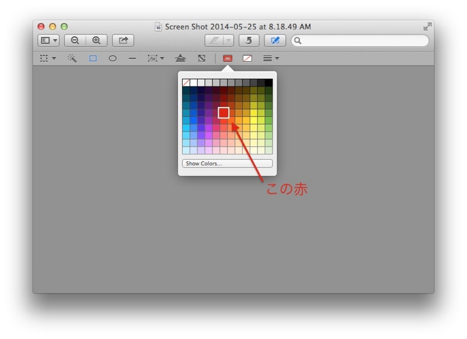Rotate the image with the rotate button
The image size is (467, 339).
249,40
